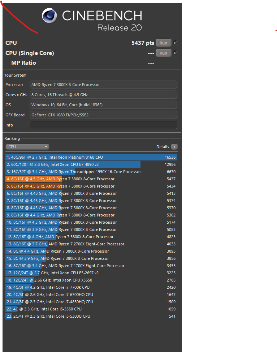Screen dimensions: 277x352
Task: Run the CPU (Single Core) benchmark
Action: (x=164, y=53)
